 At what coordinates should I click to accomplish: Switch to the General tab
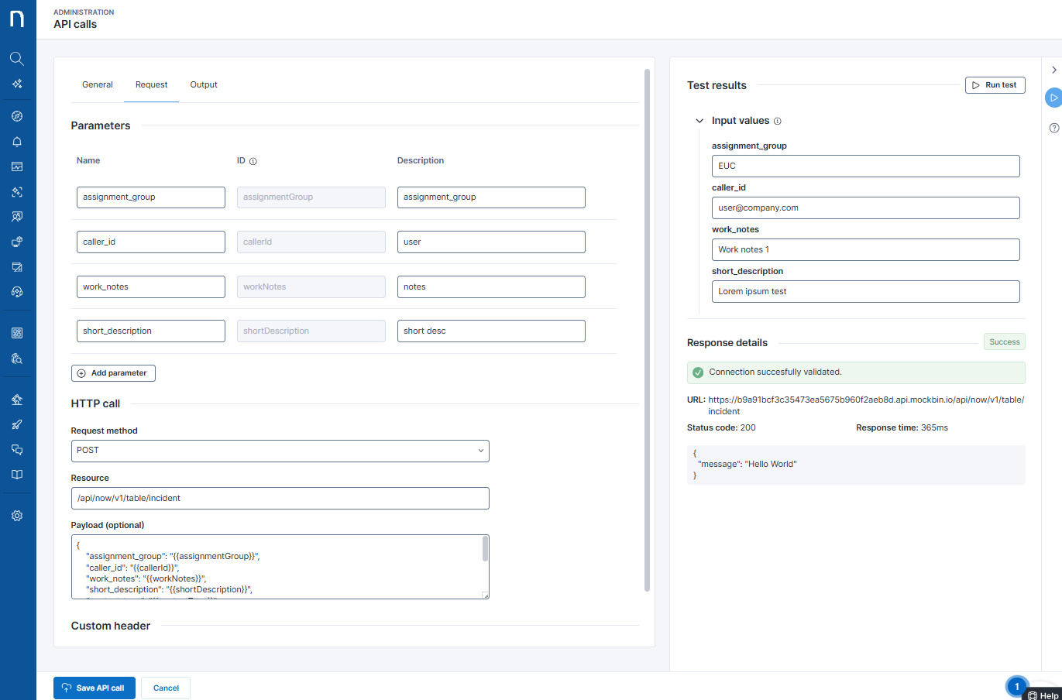pyautogui.click(x=98, y=85)
